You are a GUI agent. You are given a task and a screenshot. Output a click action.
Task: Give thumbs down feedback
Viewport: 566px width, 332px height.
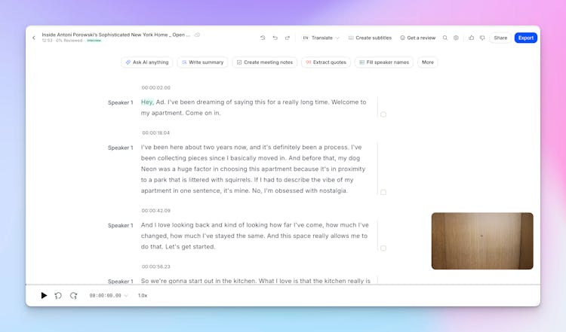coord(482,38)
